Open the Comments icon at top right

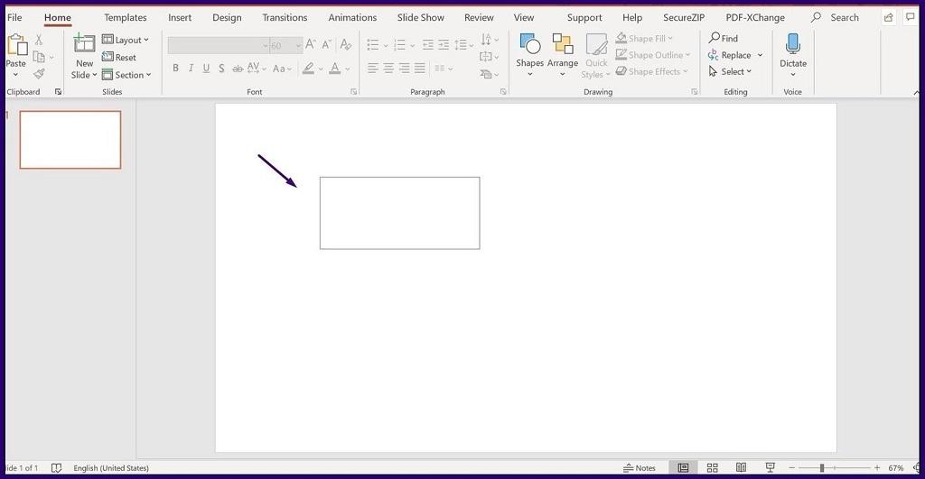tap(911, 17)
